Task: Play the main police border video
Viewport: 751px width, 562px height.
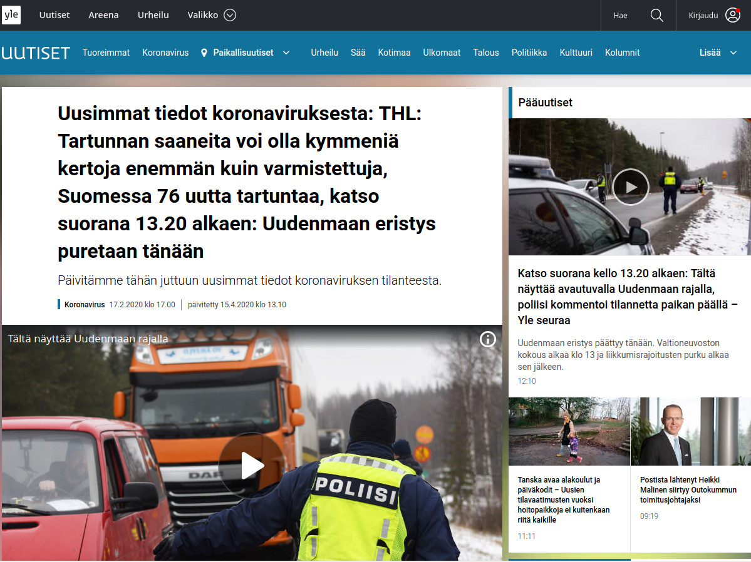Action: (252, 465)
